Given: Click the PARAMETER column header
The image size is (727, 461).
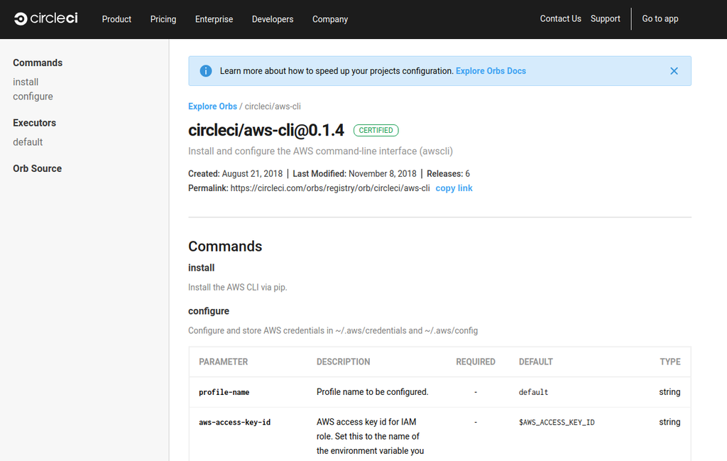Looking at the screenshot, I should point(224,362).
